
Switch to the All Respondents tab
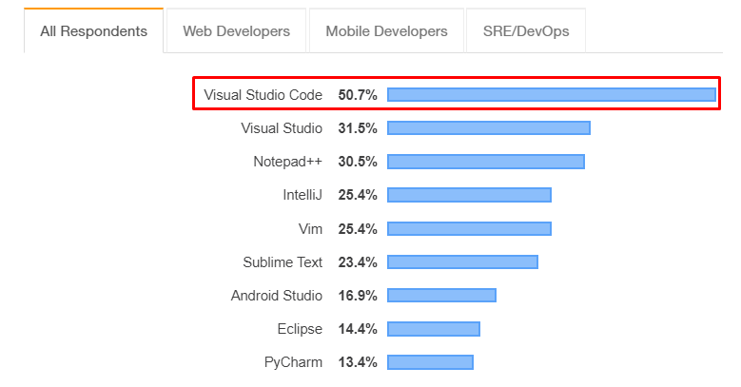point(93,31)
